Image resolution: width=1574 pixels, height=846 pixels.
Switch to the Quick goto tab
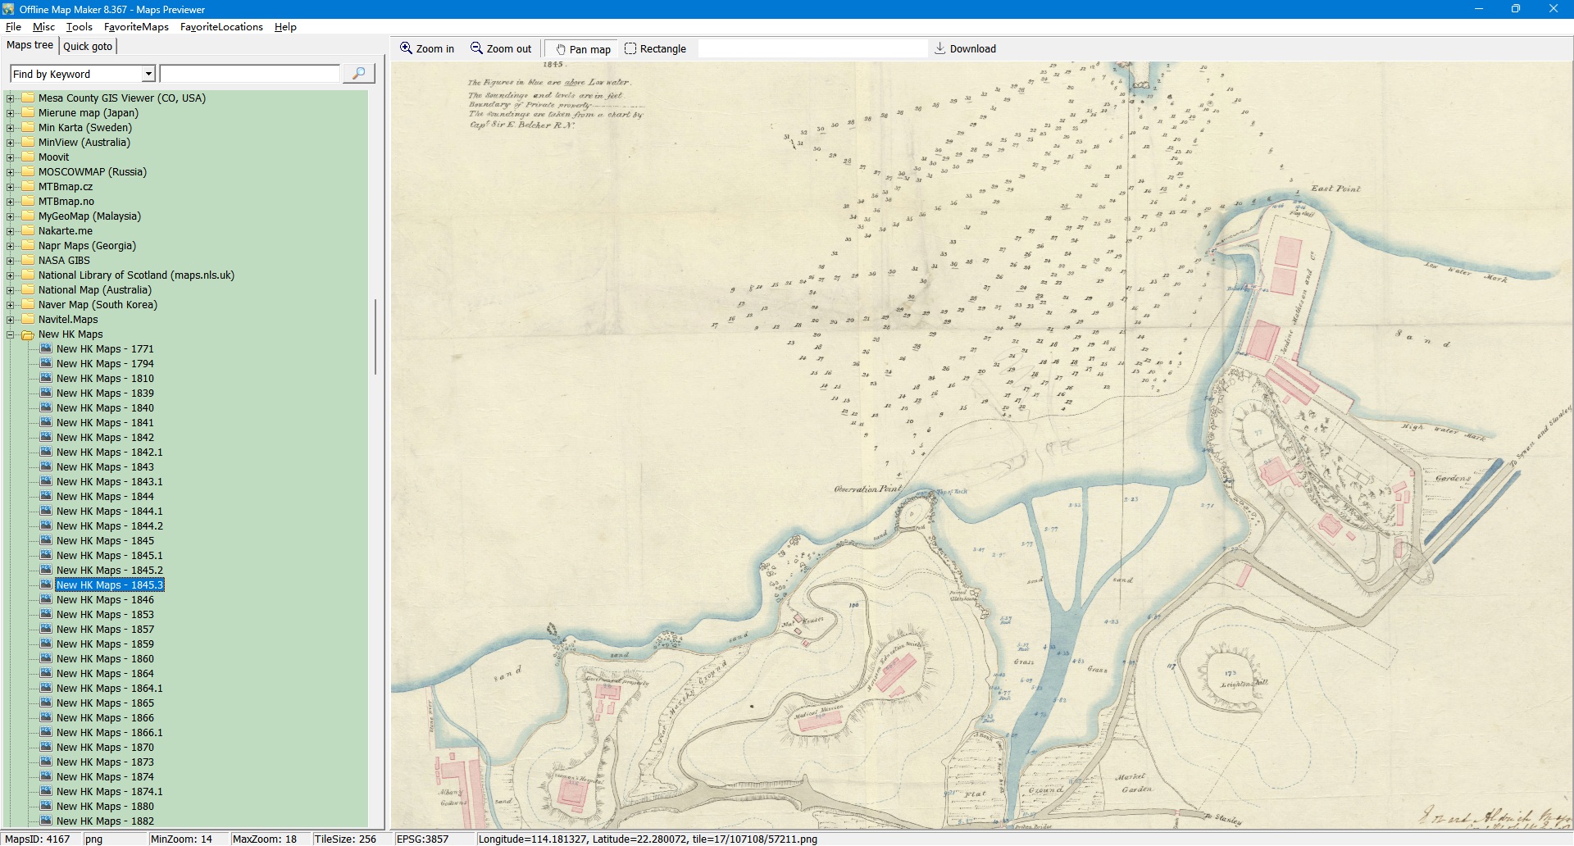[x=88, y=47]
